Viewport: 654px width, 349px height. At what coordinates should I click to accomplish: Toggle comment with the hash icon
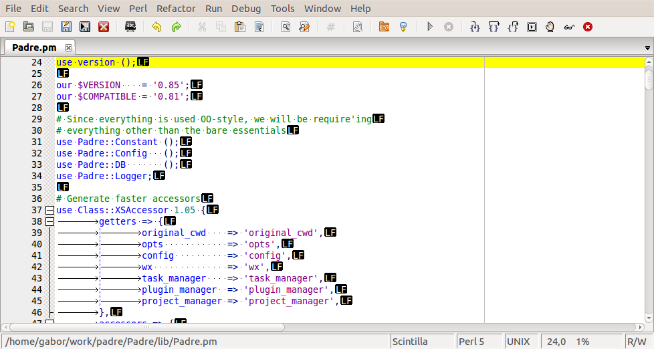tap(331, 27)
